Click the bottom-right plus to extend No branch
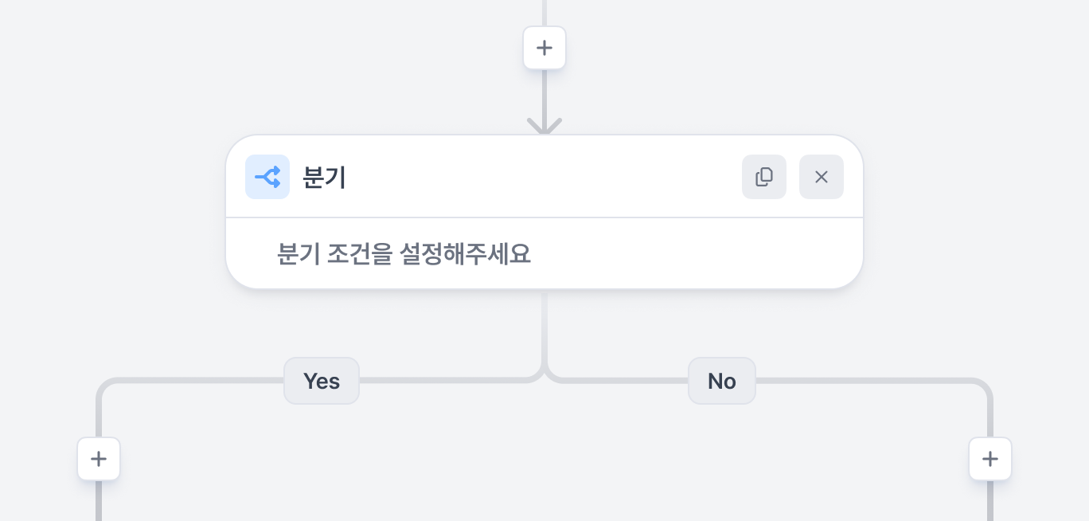 point(990,459)
